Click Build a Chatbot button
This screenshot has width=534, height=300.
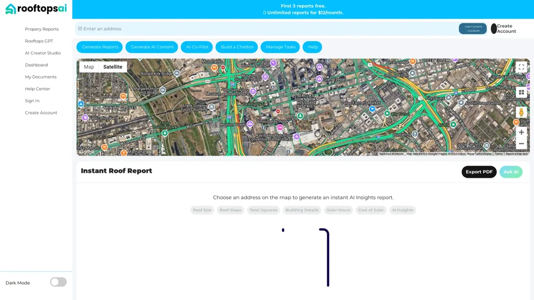pos(237,47)
